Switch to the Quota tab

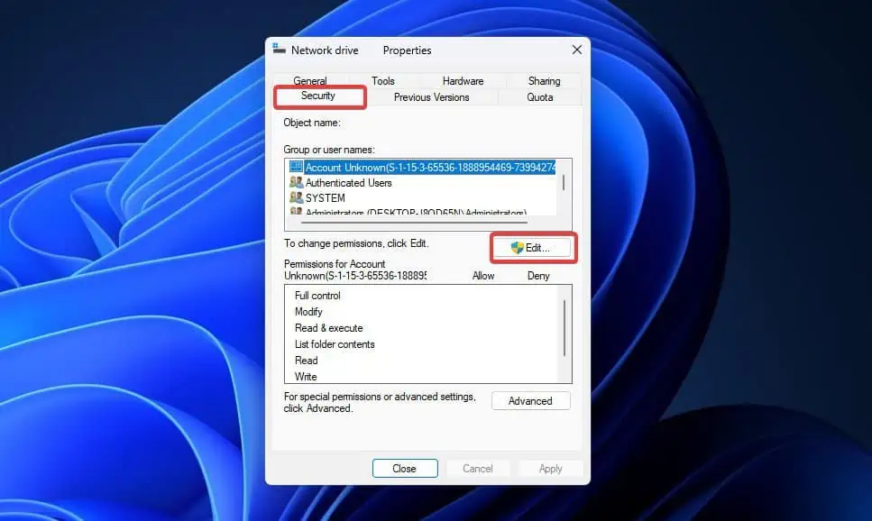540,97
